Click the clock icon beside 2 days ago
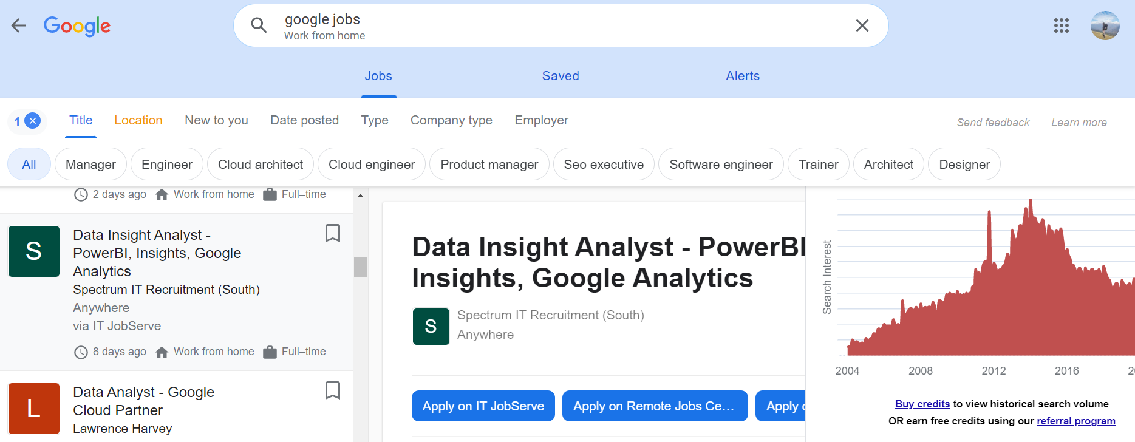The width and height of the screenshot is (1135, 442). 81,195
